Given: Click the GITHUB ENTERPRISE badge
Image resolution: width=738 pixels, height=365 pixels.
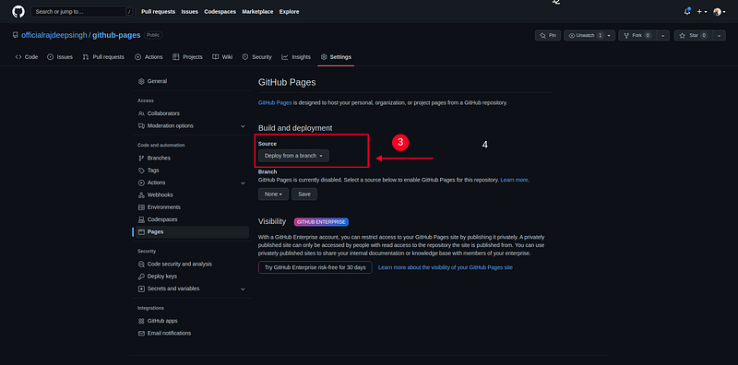Looking at the screenshot, I should (x=321, y=222).
